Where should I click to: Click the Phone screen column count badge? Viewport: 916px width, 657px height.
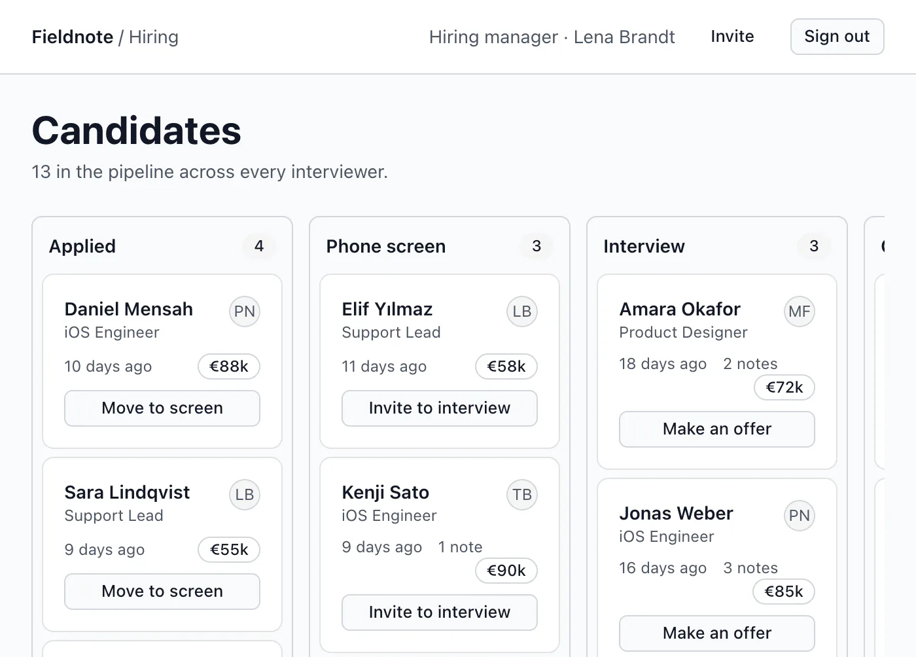[537, 246]
